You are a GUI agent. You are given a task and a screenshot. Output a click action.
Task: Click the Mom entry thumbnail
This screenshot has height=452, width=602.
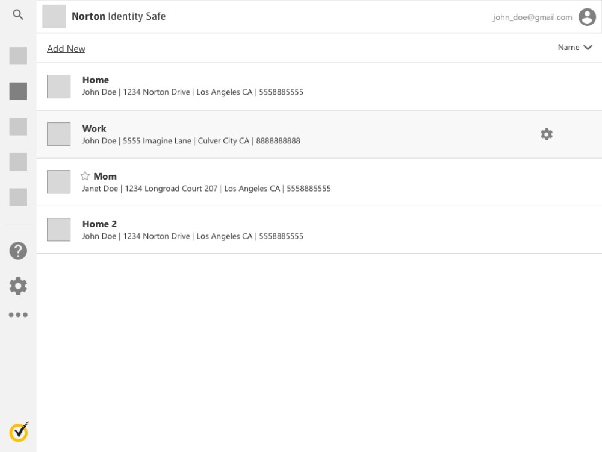59,182
